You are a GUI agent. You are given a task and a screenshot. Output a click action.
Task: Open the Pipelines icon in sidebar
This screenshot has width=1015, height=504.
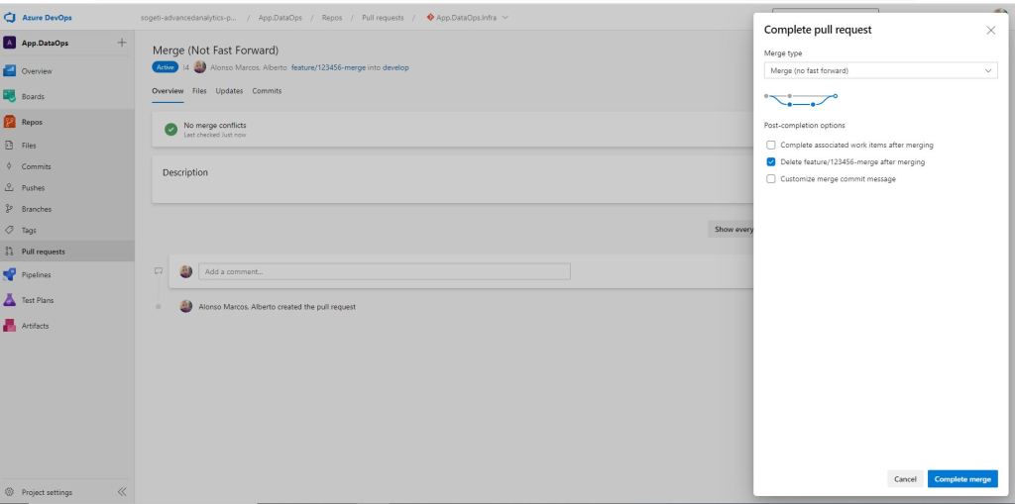[11, 274]
